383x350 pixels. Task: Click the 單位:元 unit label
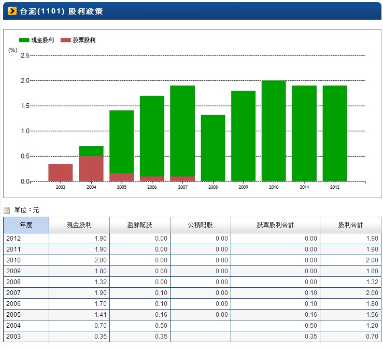26,210
